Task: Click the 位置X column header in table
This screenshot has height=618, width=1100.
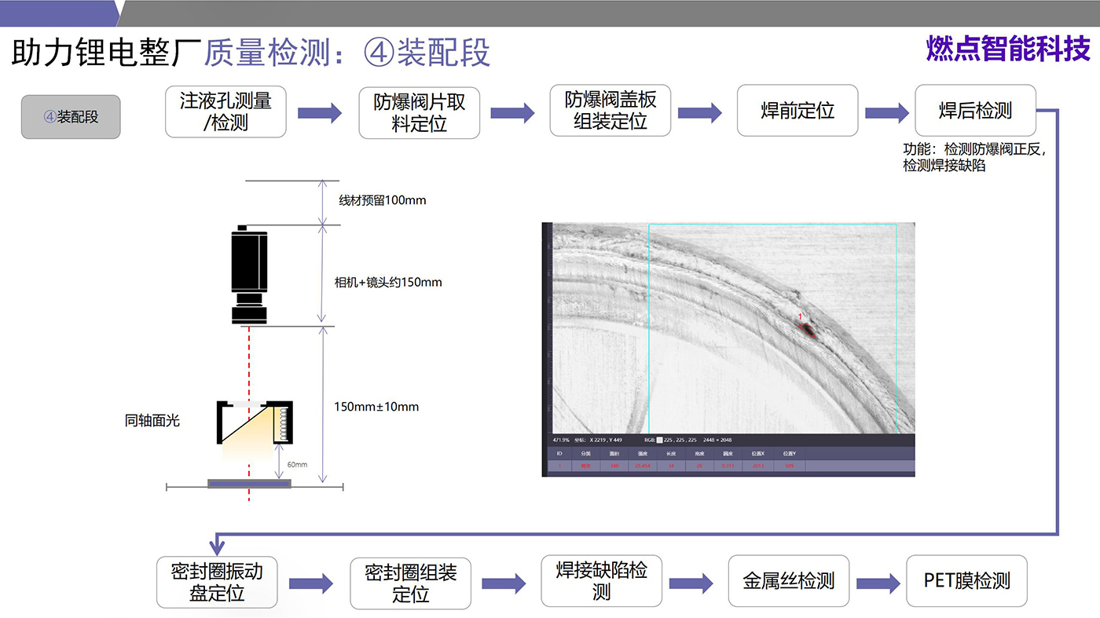Action: pos(758,453)
